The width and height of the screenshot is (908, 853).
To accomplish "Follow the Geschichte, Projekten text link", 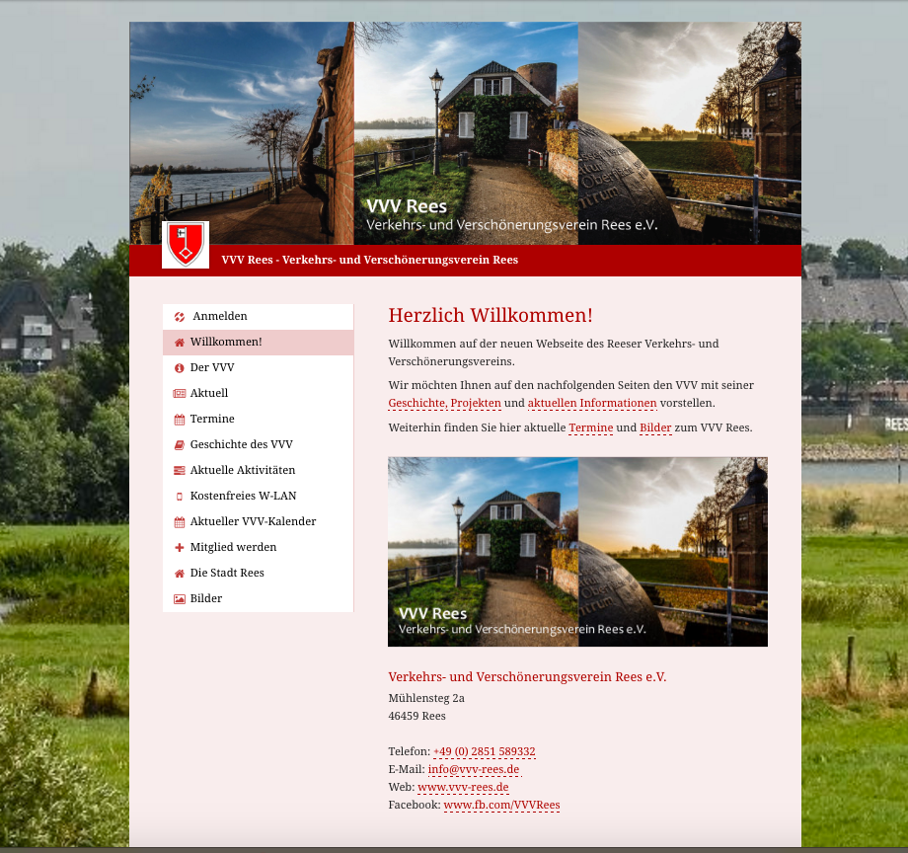I will point(444,404).
